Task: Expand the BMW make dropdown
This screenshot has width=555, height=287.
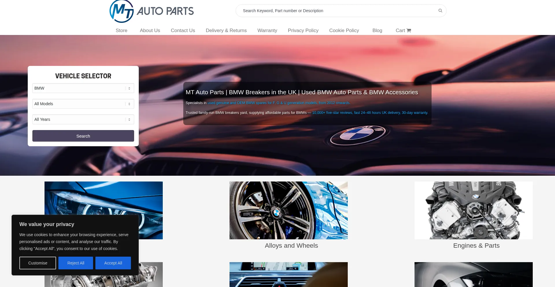Action: (x=83, y=88)
